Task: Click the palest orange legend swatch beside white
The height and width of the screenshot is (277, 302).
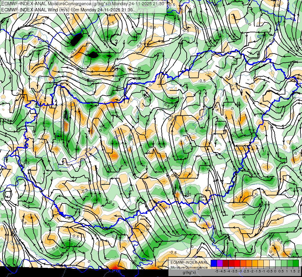Action: pos(267,263)
